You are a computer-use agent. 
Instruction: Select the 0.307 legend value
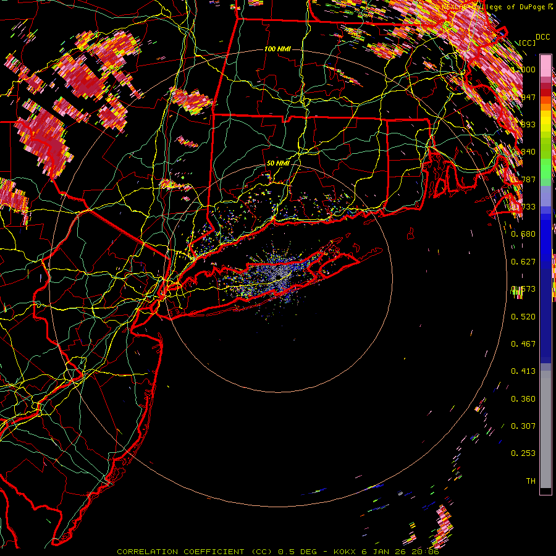(523, 426)
